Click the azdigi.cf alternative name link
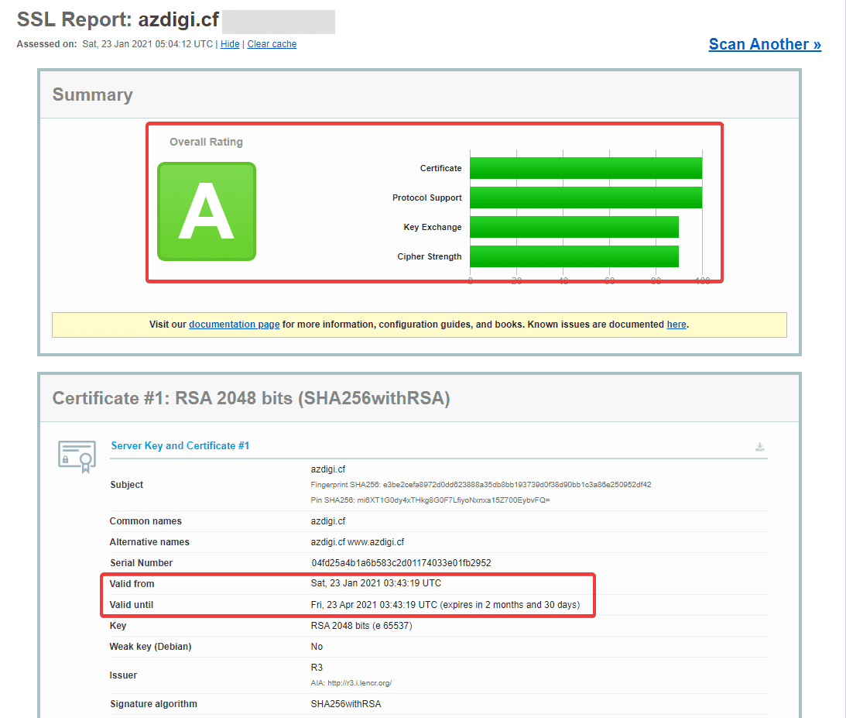Screen dimensions: 846x718 click(x=327, y=541)
